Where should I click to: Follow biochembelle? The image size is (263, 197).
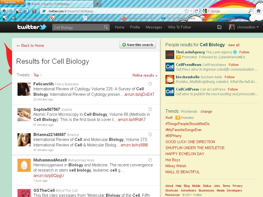(x=230, y=77)
